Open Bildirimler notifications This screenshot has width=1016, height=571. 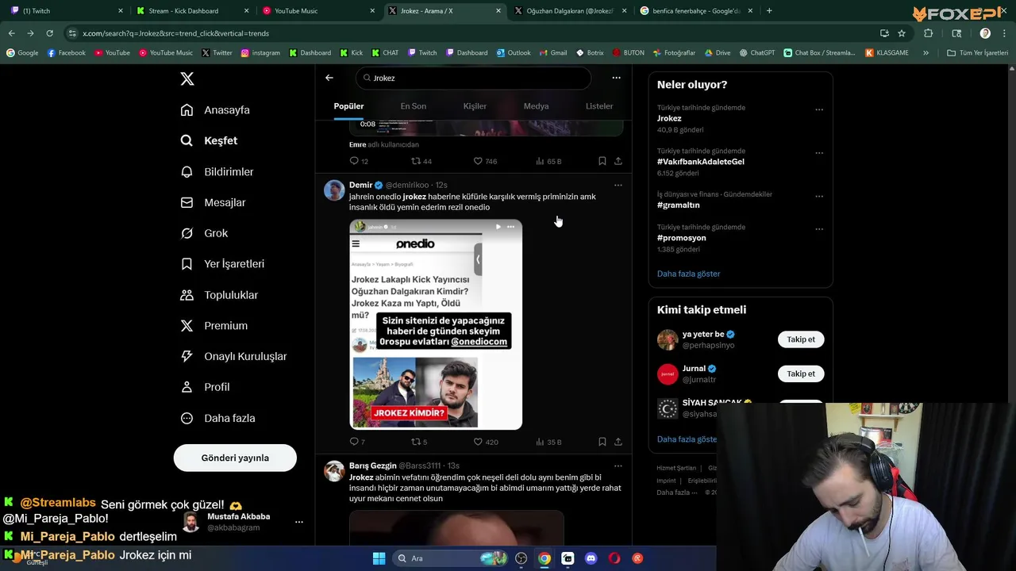click(217, 171)
